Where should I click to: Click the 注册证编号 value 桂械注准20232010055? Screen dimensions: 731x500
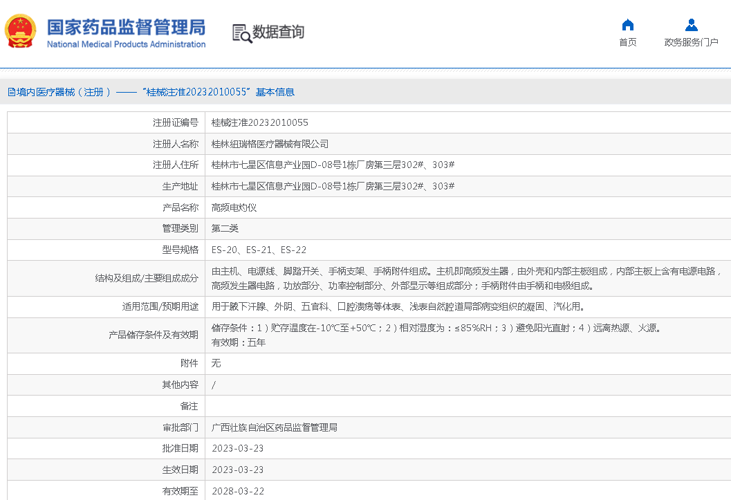(260, 122)
